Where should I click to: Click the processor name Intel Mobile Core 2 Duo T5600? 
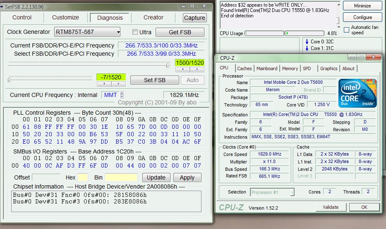293,82
